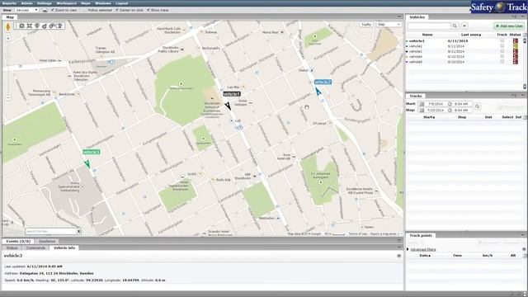Sort vehicles by Name column
Image resolution: width=528 pixels, height=297 pixels.
coord(427,35)
